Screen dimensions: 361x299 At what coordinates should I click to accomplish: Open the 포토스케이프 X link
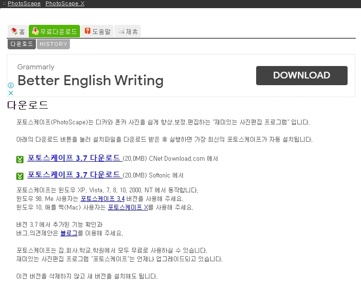pyautogui.click(x=128, y=207)
